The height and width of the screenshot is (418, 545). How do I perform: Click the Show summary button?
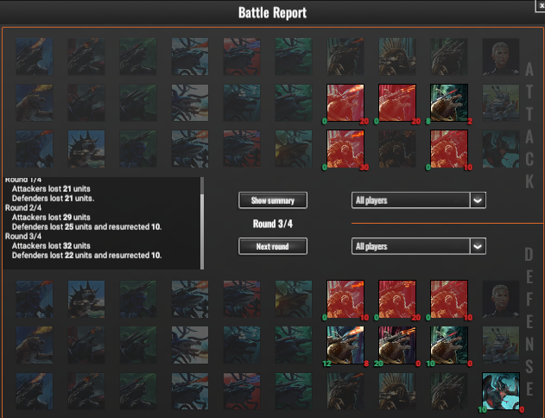(273, 200)
